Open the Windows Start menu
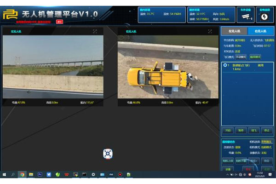This screenshot has width=276, height=184. coord(4,175)
